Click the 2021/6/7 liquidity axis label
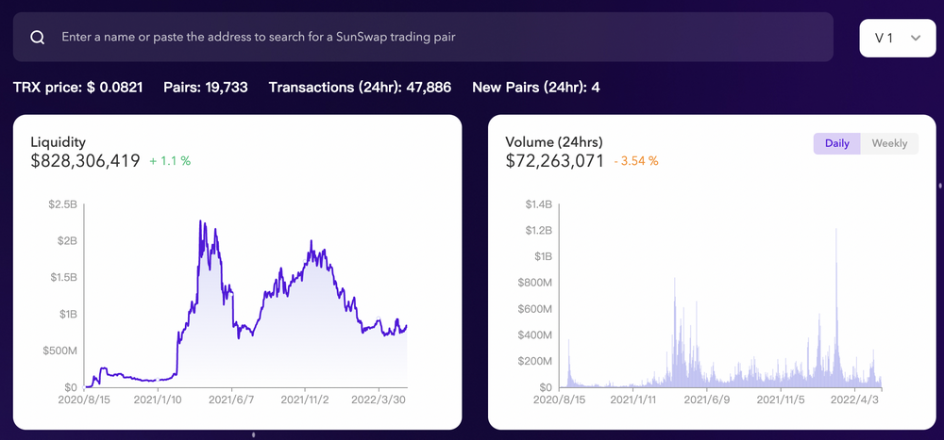Image resolution: width=944 pixels, height=440 pixels. tap(231, 399)
